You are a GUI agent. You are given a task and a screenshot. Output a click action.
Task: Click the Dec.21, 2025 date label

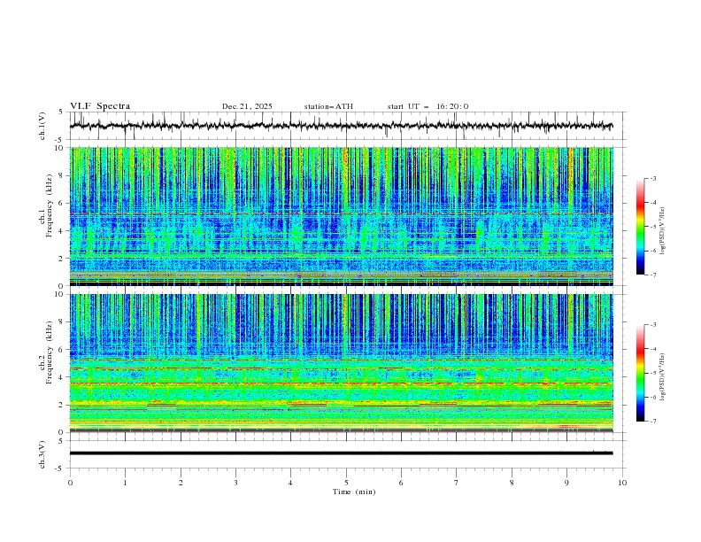point(247,106)
